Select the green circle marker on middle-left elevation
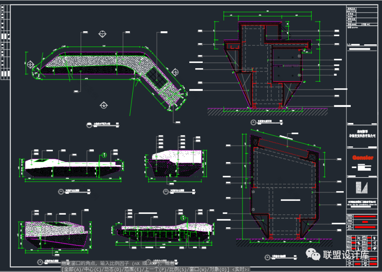382x272 pixels. pyautogui.click(x=104, y=155)
